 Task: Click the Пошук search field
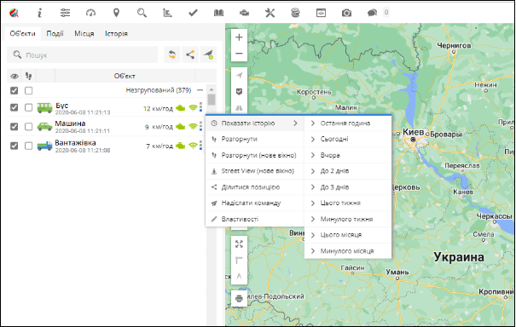pyautogui.click(x=82, y=54)
